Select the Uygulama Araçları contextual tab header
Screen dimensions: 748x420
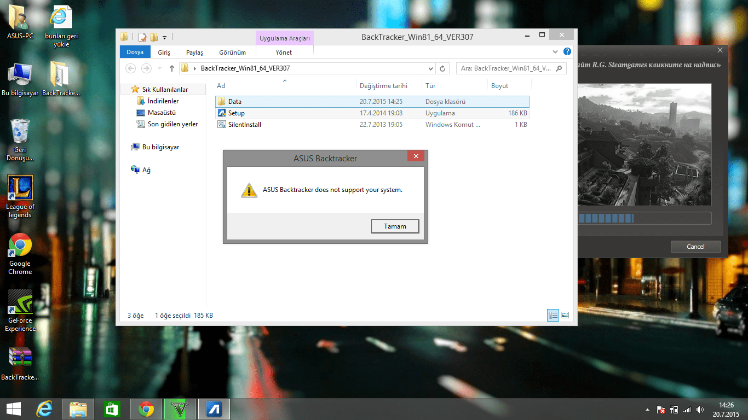285,38
